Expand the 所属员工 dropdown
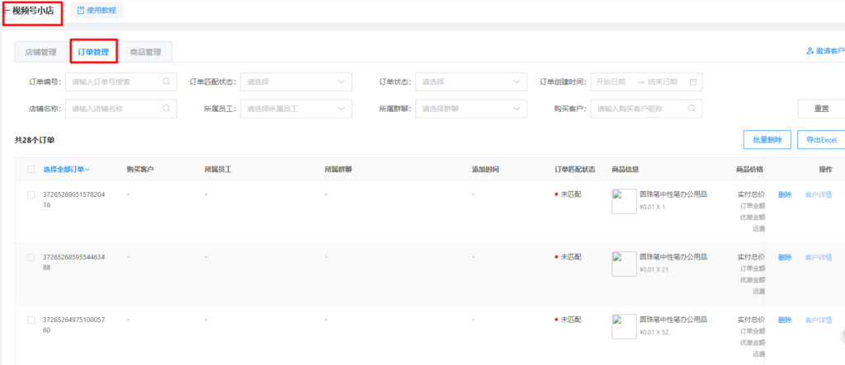 pyautogui.click(x=296, y=108)
